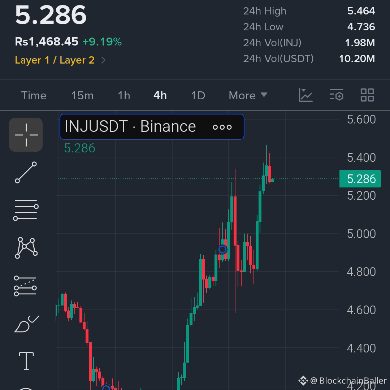Click the 24h Low value 4.736

coord(361,27)
